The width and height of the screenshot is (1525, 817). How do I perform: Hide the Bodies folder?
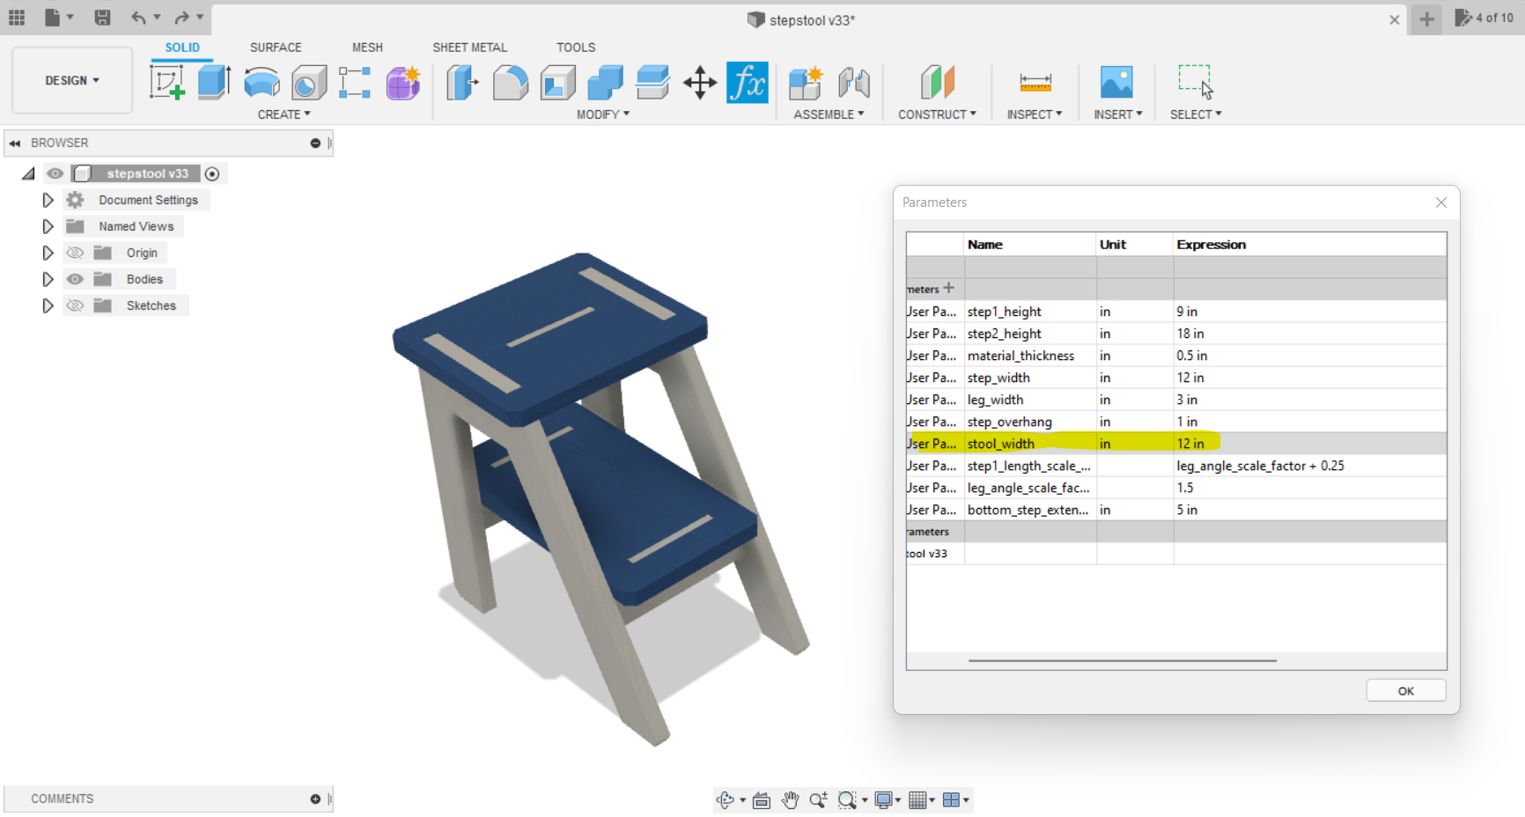(x=75, y=279)
